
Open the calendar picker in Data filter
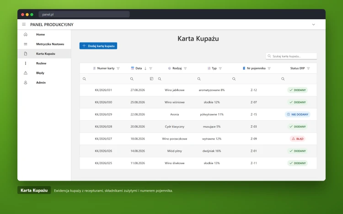pyautogui.click(x=151, y=79)
